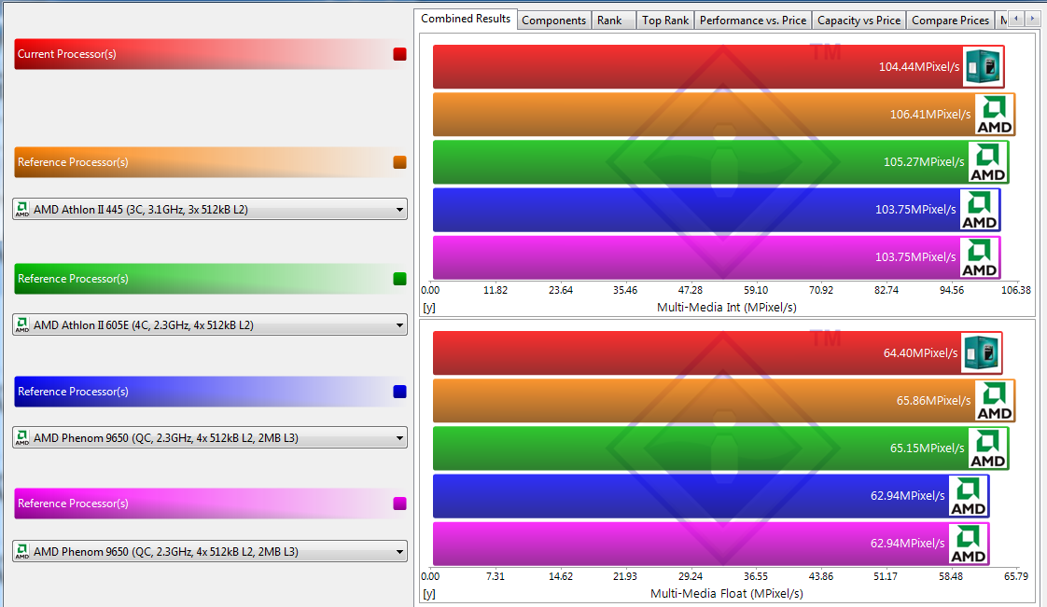Switch to the Components tab
Screen dimensions: 1047x607
(553, 21)
